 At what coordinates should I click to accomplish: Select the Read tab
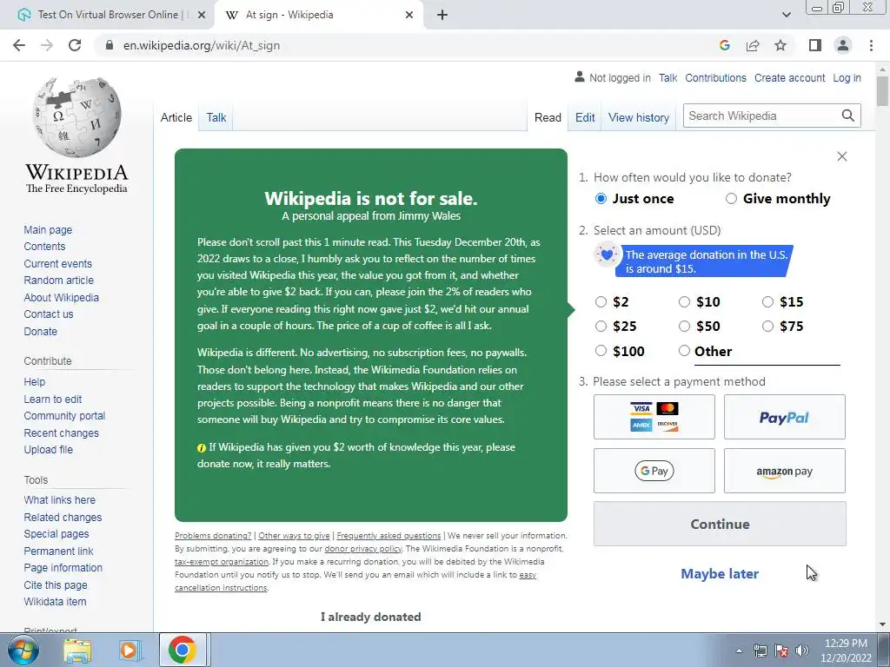tap(548, 117)
